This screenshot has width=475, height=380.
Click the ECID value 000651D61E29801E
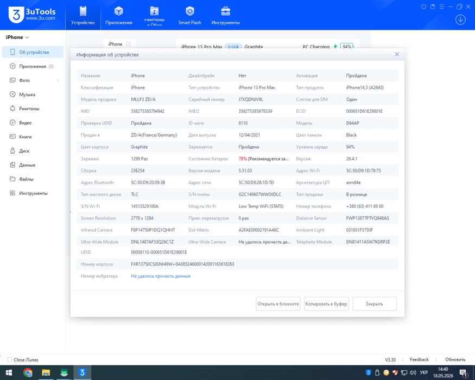click(x=364, y=111)
